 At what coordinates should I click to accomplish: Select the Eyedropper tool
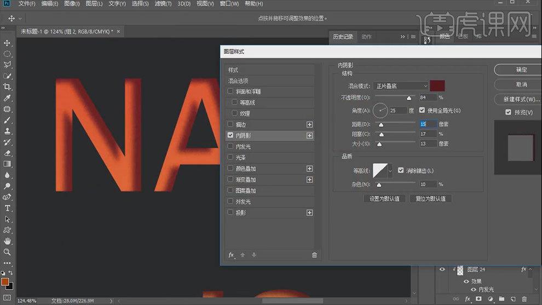[x=7, y=98]
